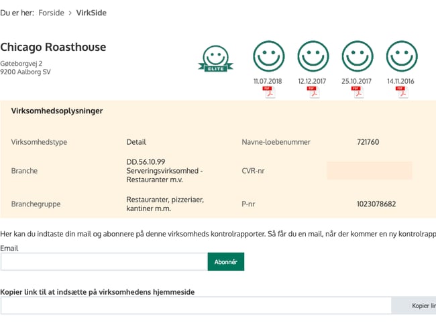Click the P-nr label
The image size is (436, 335).
(x=248, y=204)
